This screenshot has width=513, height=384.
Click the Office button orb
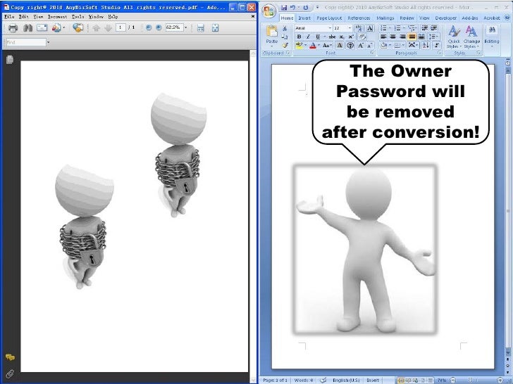[268, 10]
